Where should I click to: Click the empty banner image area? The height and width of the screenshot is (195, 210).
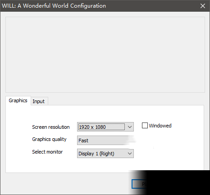[105, 54]
